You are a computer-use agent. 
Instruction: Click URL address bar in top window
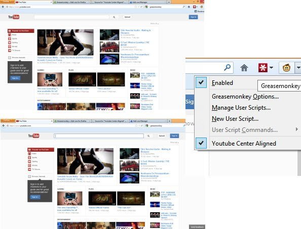(70, 7)
